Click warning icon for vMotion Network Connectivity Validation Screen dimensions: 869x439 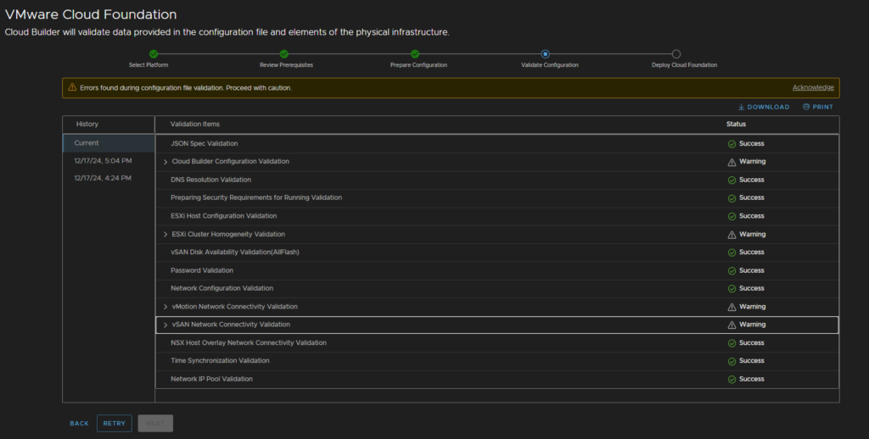(x=732, y=308)
